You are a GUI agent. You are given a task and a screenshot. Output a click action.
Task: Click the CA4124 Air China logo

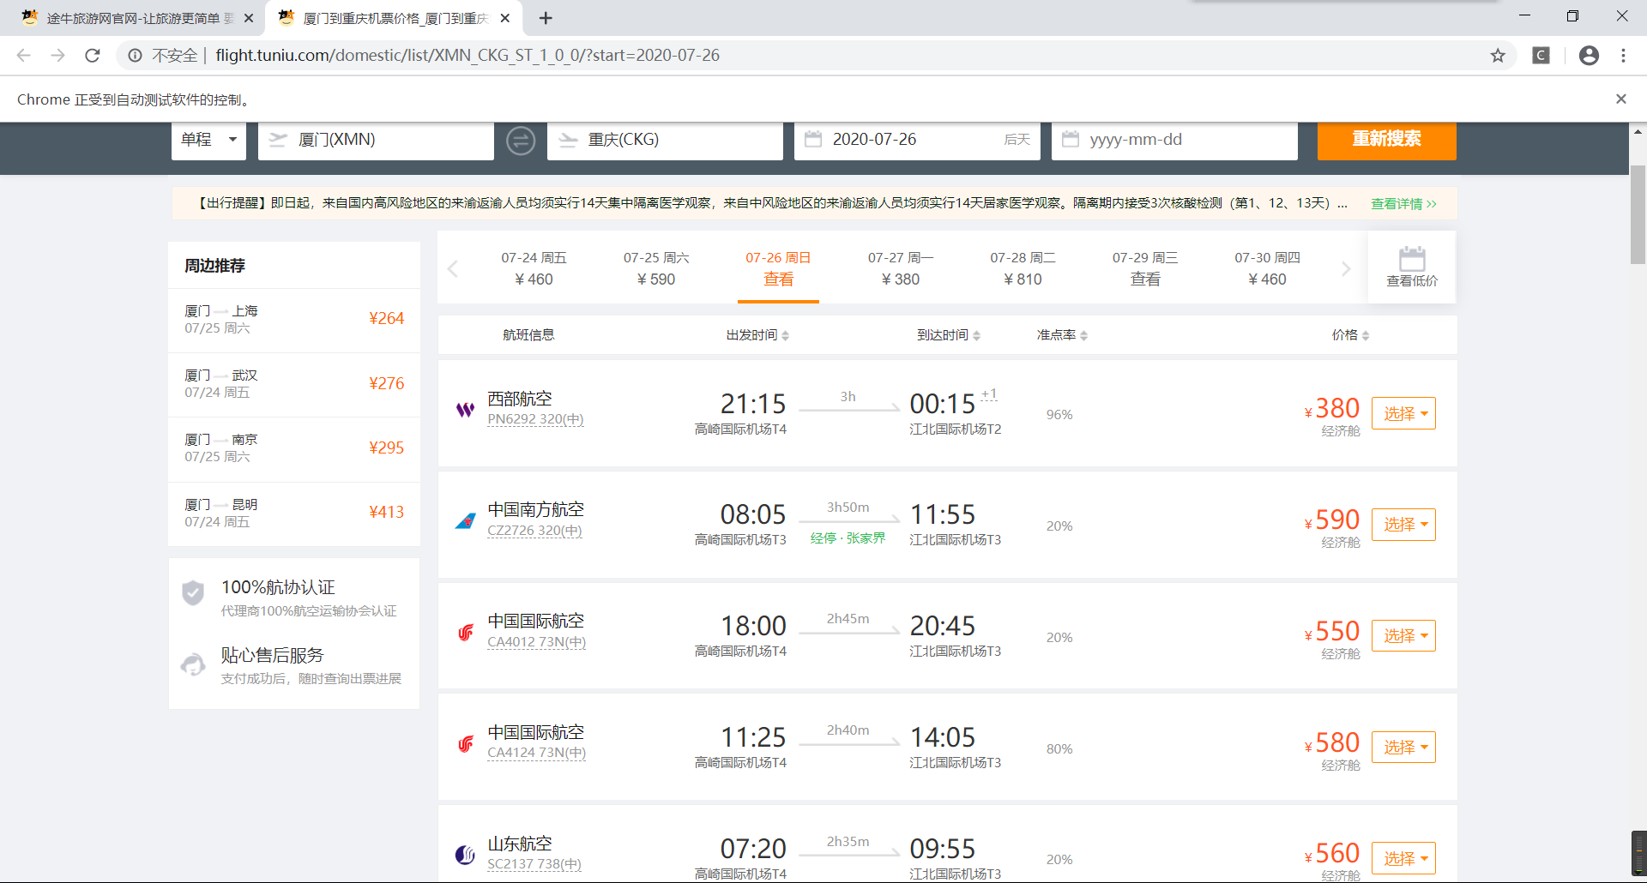click(x=465, y=743)
